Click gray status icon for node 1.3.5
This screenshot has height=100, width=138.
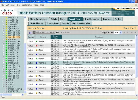coord(6,80)
